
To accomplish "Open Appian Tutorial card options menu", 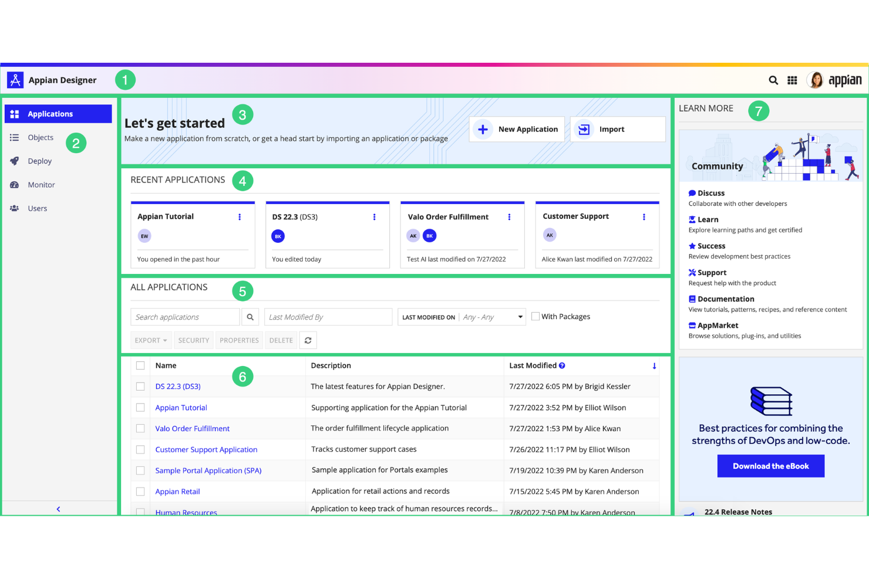I will coord(240,217).
